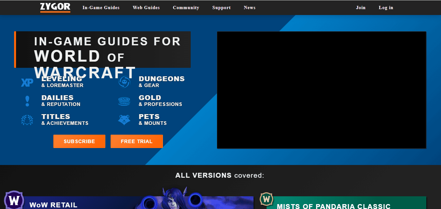Select Dailies & Reputation text

tap(61, 101)
